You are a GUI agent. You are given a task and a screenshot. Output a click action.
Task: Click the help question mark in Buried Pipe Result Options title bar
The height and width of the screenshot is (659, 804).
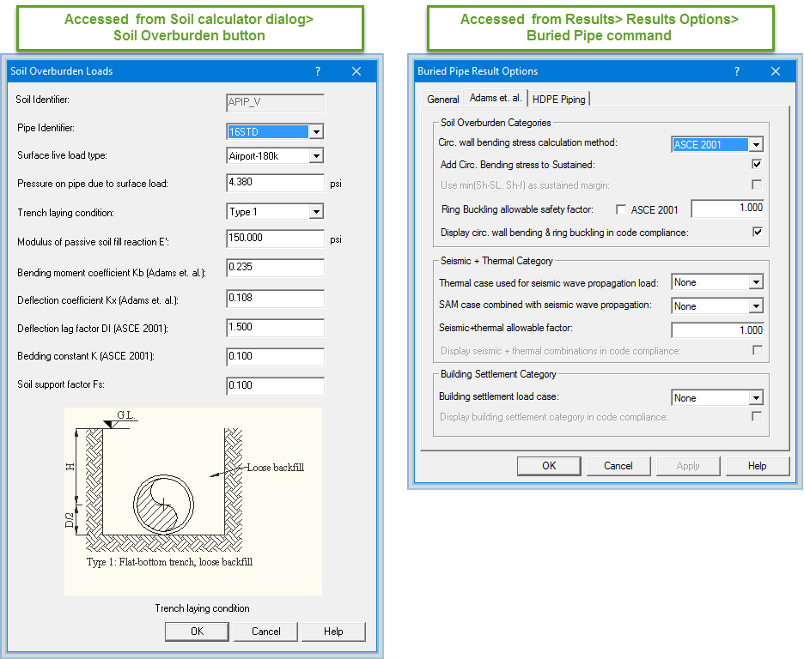coord(737,71)
